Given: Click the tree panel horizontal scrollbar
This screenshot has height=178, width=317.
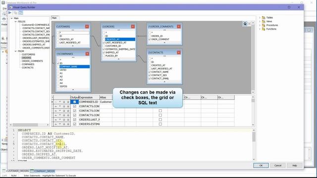Looking at the screenshot, I should 25,125.
